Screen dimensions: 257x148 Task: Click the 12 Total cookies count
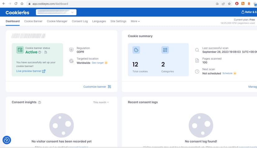[x=135, y=65]
